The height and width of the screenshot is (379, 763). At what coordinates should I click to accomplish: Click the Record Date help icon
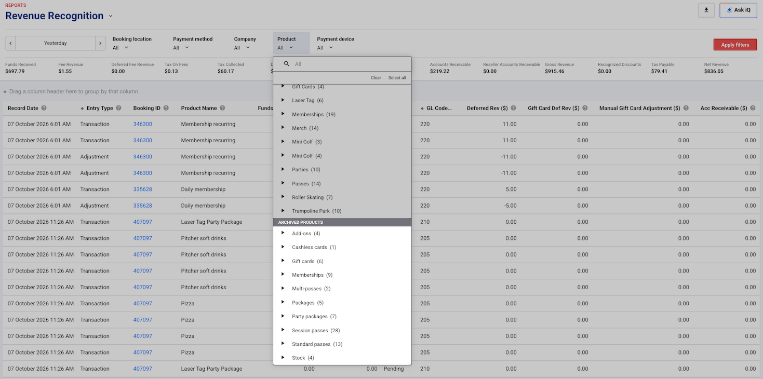[x=44, y=108]
